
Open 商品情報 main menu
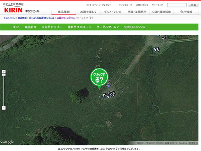64,12
